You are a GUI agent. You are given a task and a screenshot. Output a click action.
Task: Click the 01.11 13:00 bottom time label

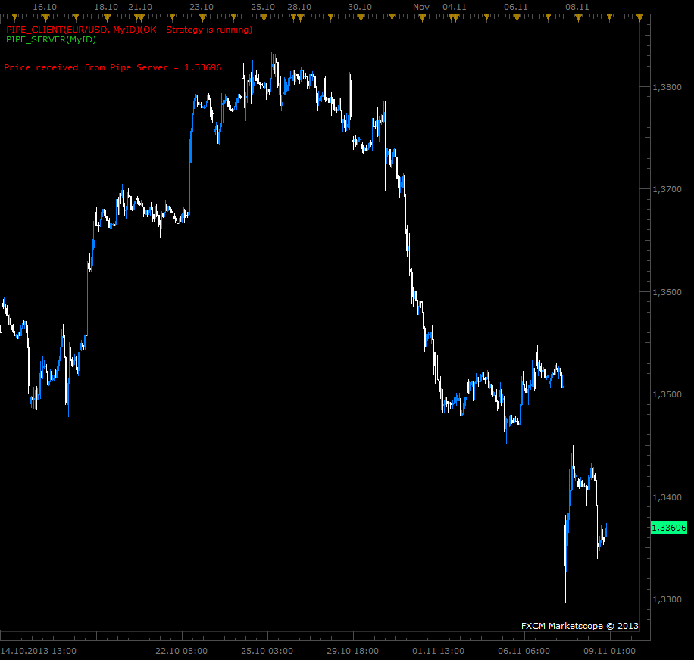pyautogui.click(x=438, y=651)
